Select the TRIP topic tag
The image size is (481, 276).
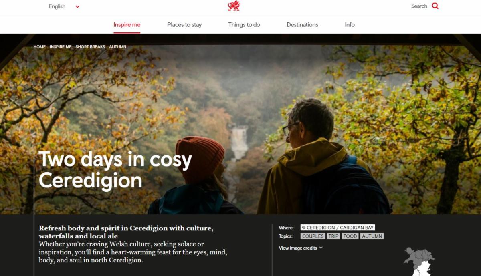click(x=333, y=236)
